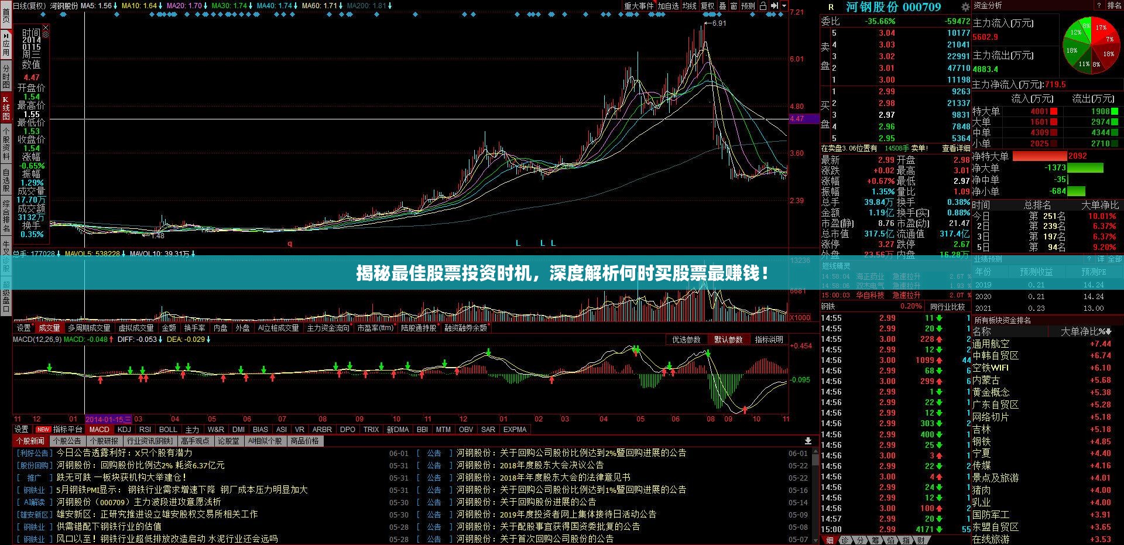Image resolution: width=1124 pixels, height=545 pixels.
Task: Select EXPMA indicator tab
Action: point(515,430)
